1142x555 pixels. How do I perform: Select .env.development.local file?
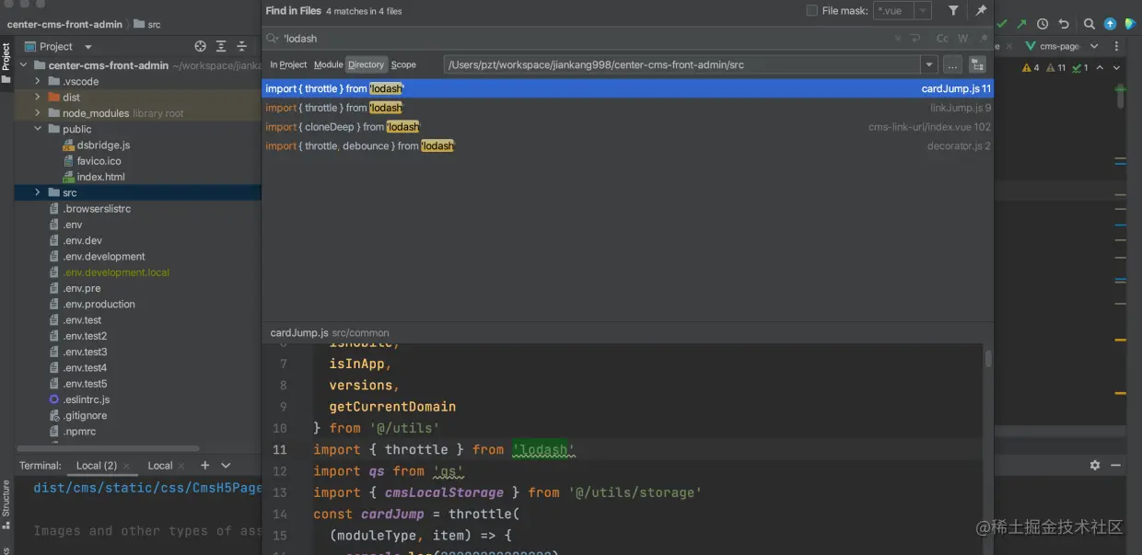click(x=116, y=272)
